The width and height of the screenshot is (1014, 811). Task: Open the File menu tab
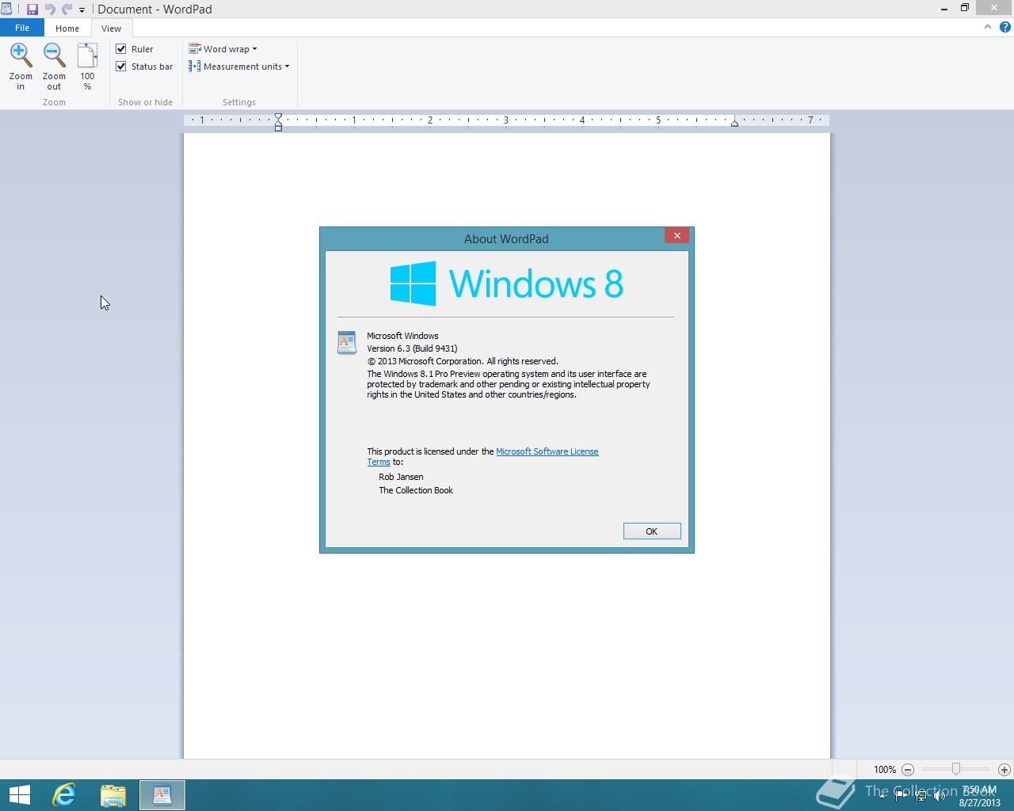pos(22,28)
